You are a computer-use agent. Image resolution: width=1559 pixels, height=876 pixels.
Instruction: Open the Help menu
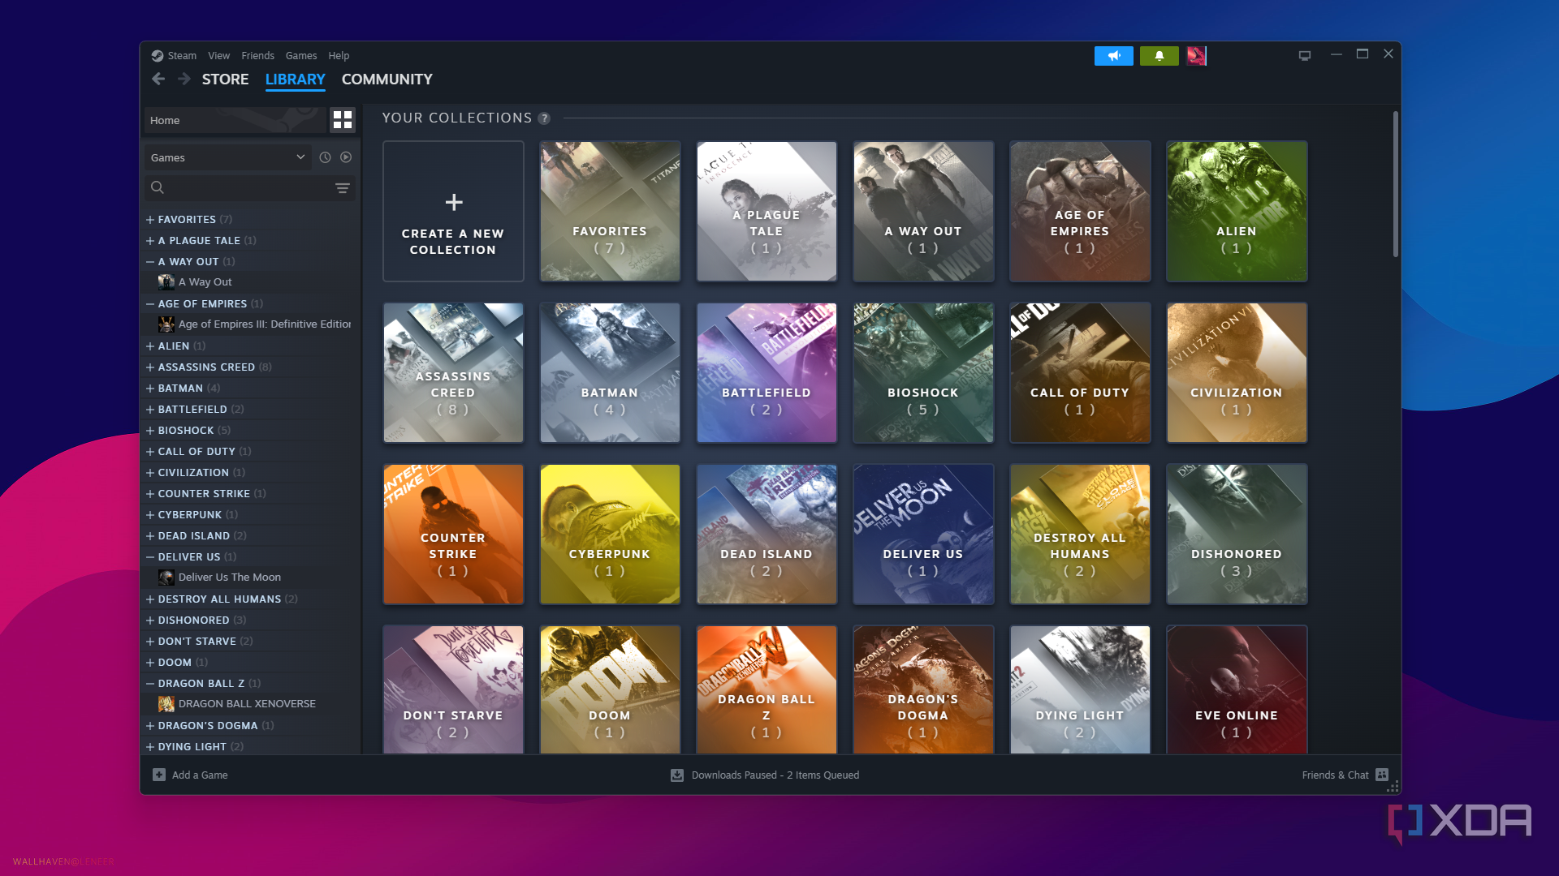coord(339,56)
